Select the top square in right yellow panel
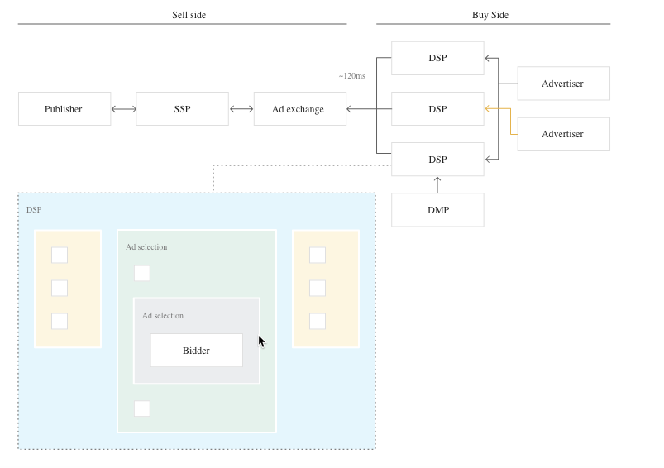Image resolution: width=664 pixels, height=468 pixels. tap(318, 255)
